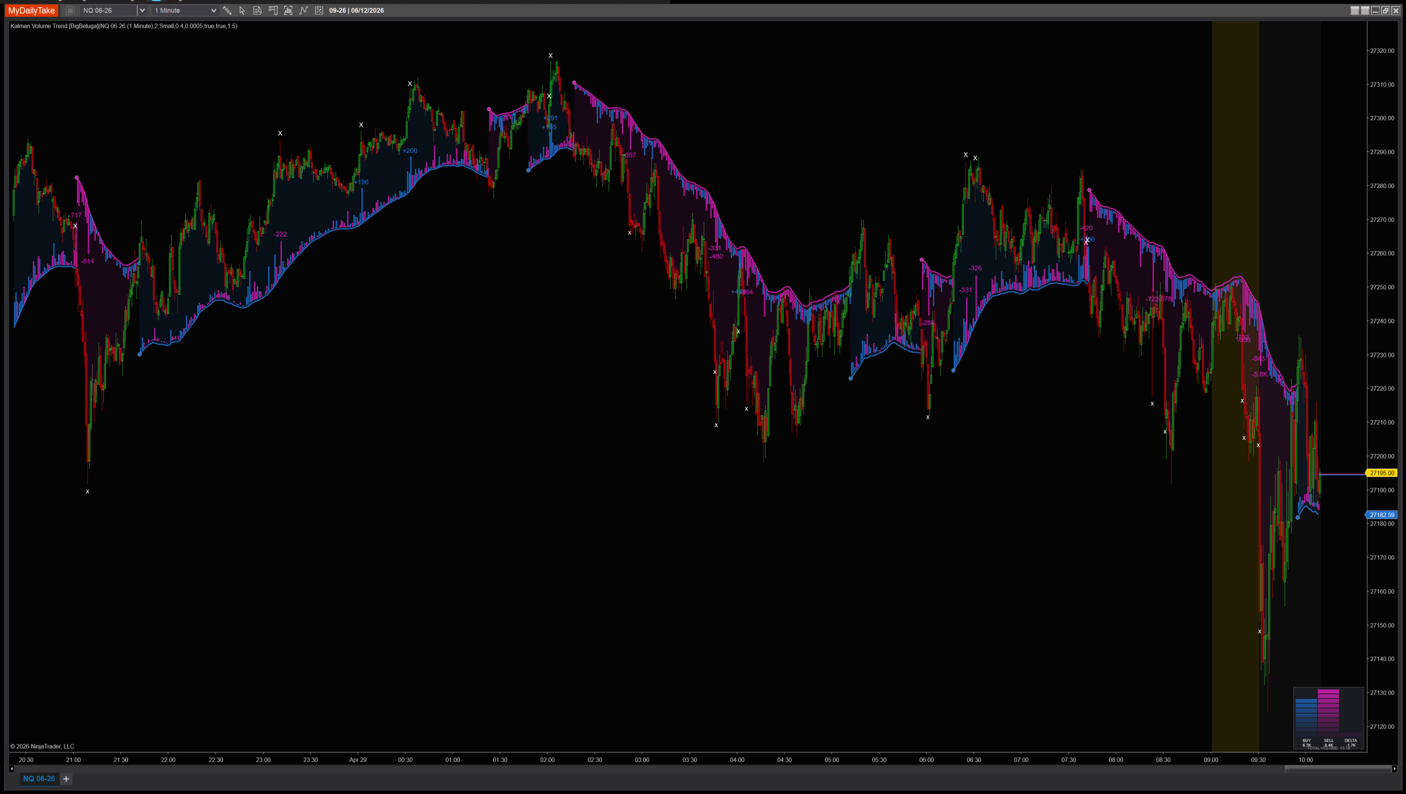Toggle the Chart Trader icon

click(x=273, y=10)
